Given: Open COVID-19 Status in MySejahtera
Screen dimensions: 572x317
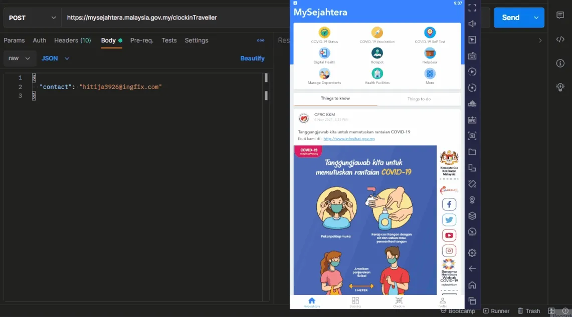Looking at the screenshot, I should pos(324,35).
